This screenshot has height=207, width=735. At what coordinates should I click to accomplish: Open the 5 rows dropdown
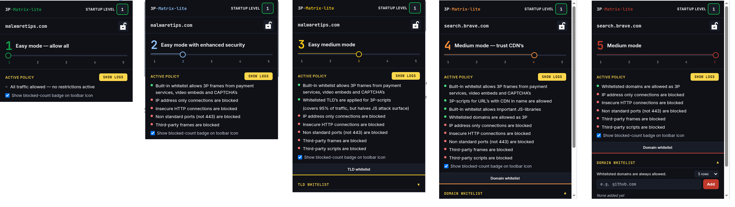coord(706,174)
